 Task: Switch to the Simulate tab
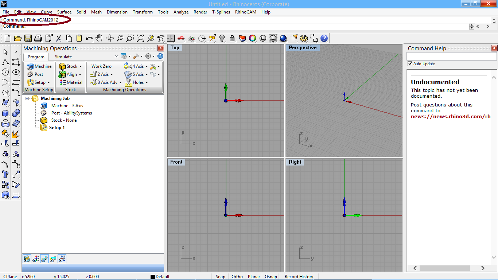(63, 57)
